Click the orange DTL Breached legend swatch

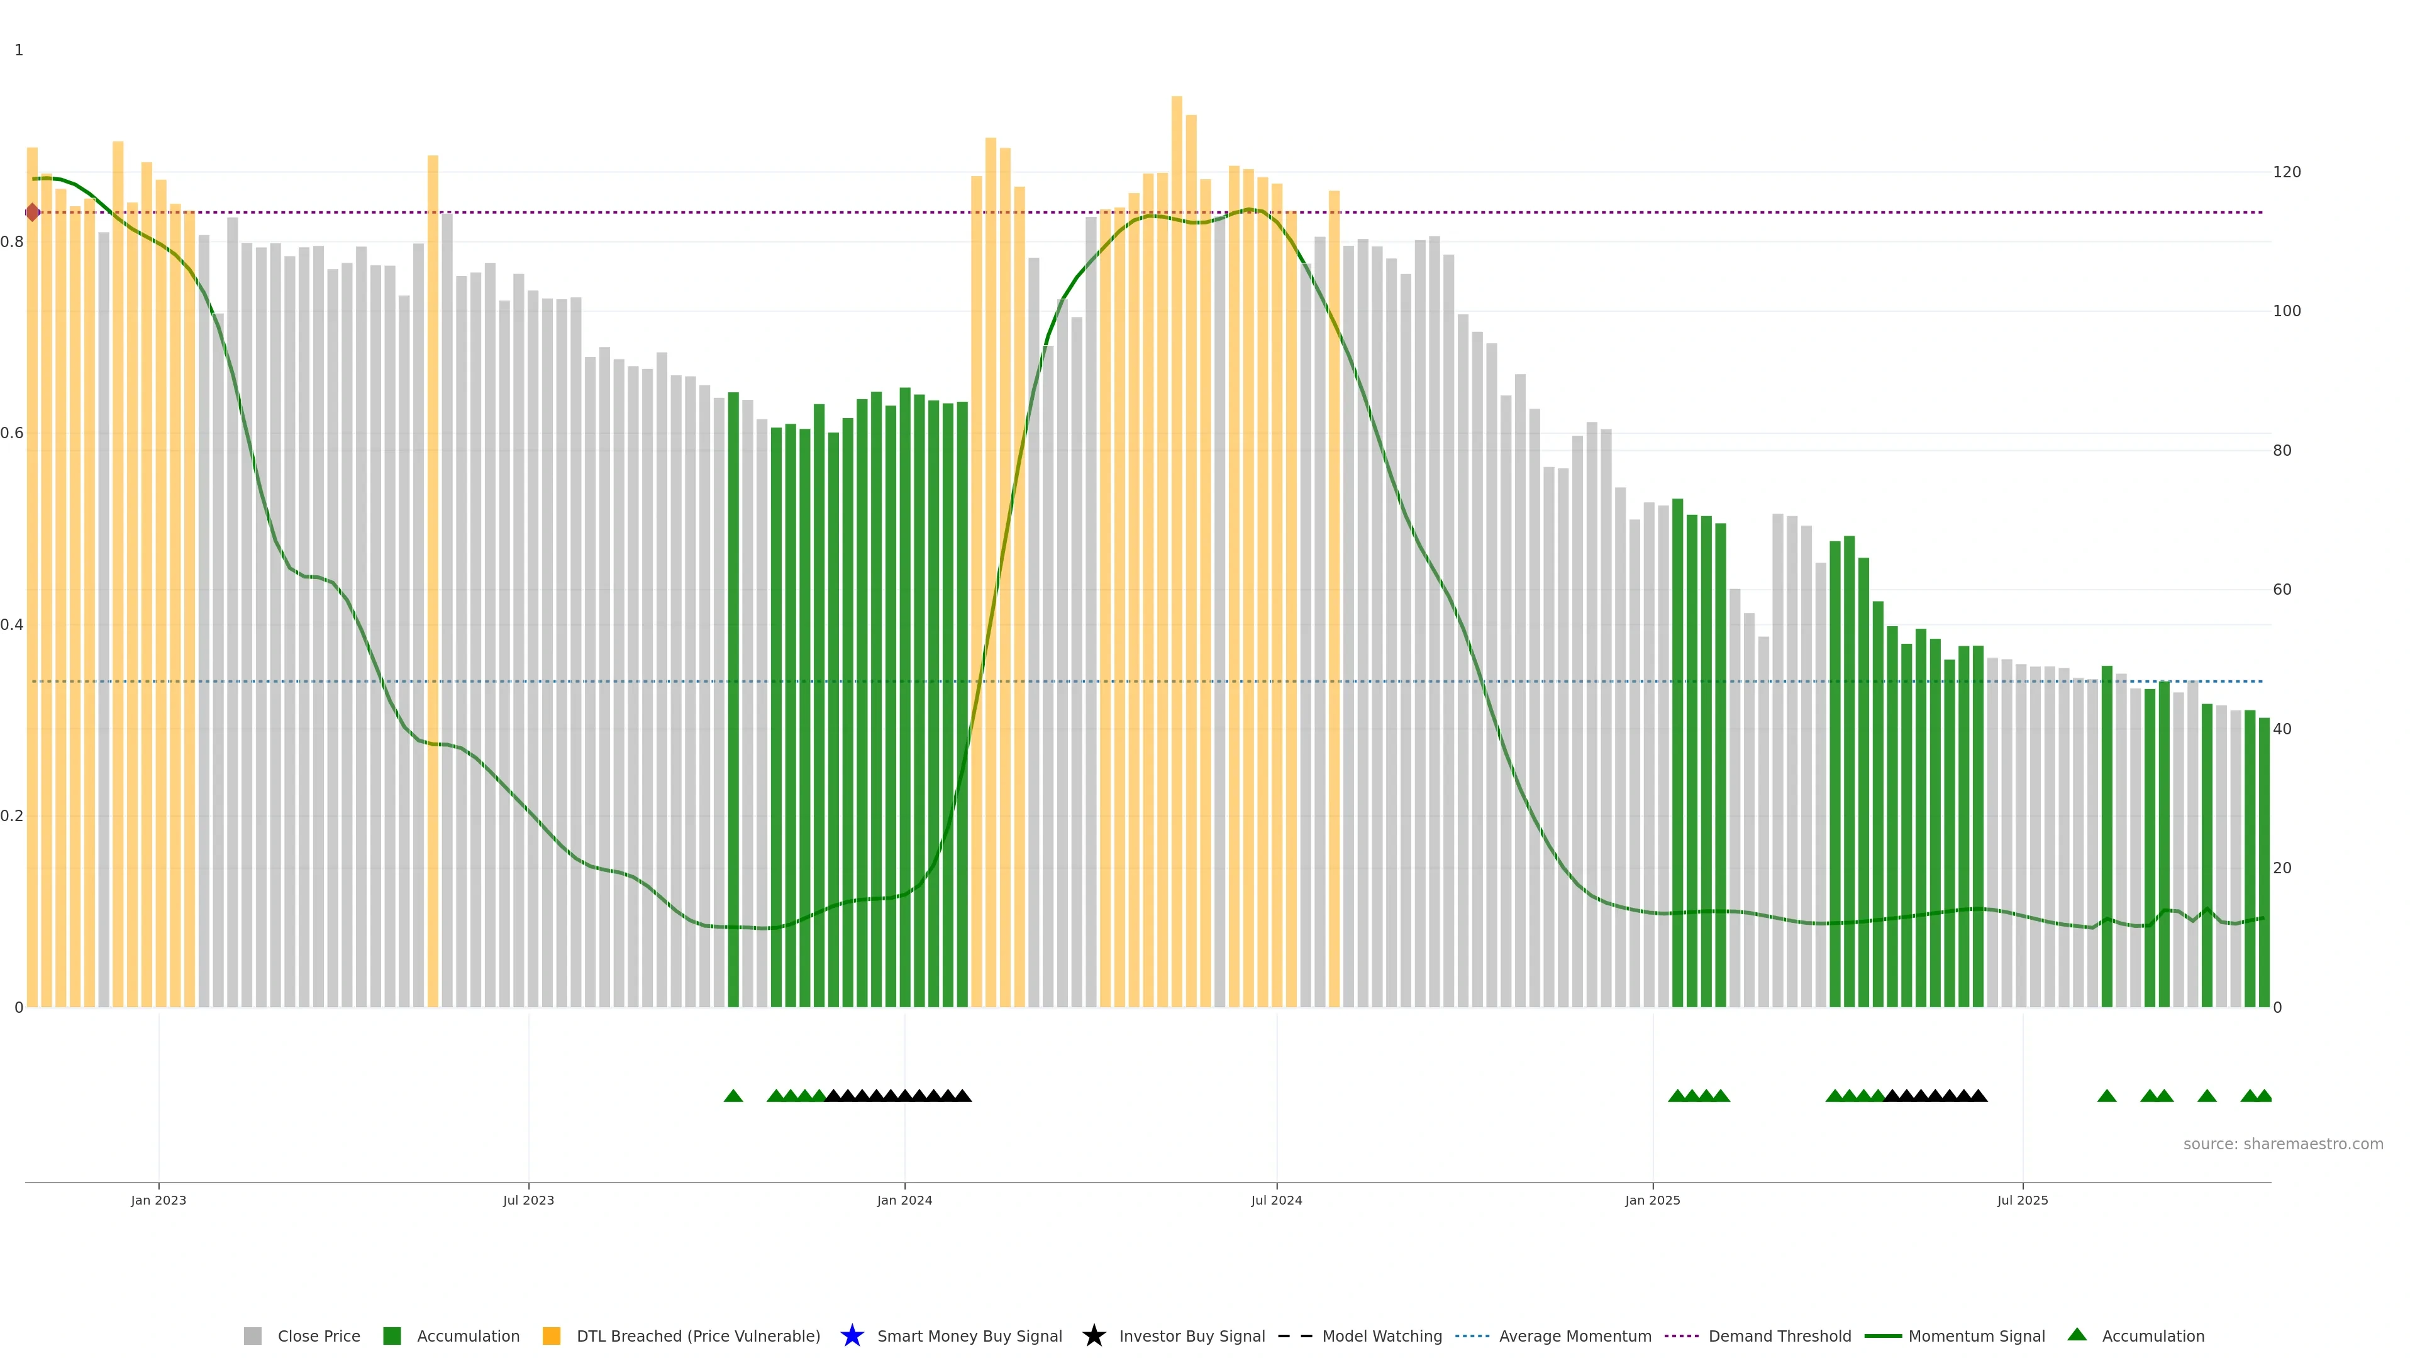pyautogui.click(x=552, y=1335)
